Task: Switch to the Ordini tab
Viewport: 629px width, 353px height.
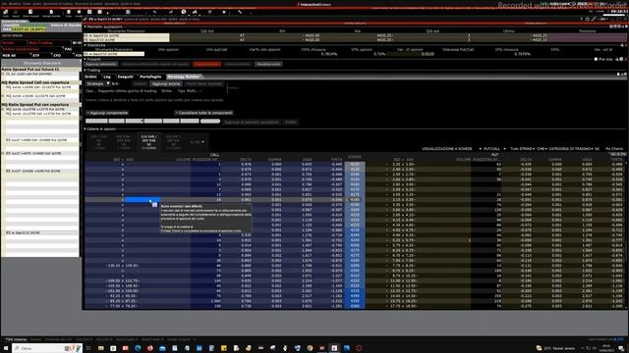Action: (x=90, y=76)
